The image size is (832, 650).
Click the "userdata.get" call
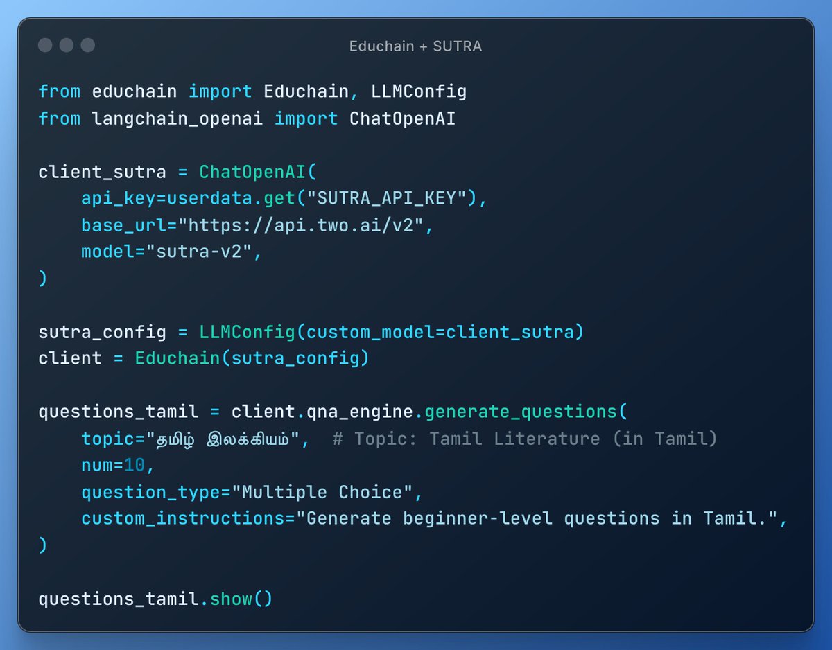point(231,199)
